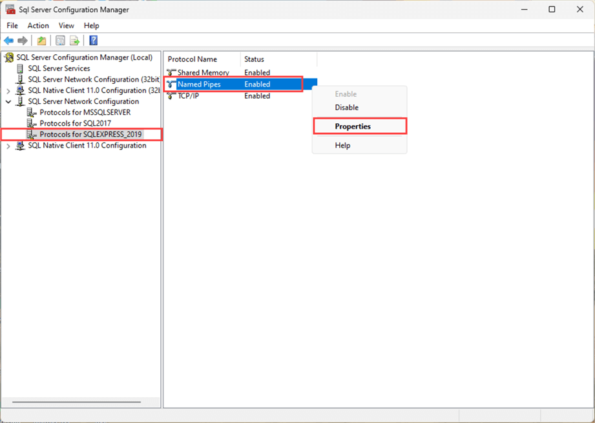595x423 pixels.
Task: Select SQL Server Configuration Manager (Local) root label
Action: pyautogui.click(x=84, y=57)
